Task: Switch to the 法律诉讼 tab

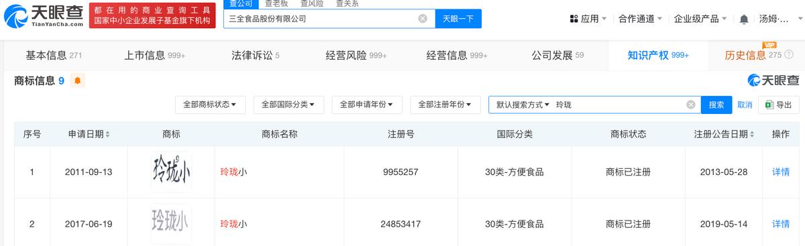Action: click(255, 56)
